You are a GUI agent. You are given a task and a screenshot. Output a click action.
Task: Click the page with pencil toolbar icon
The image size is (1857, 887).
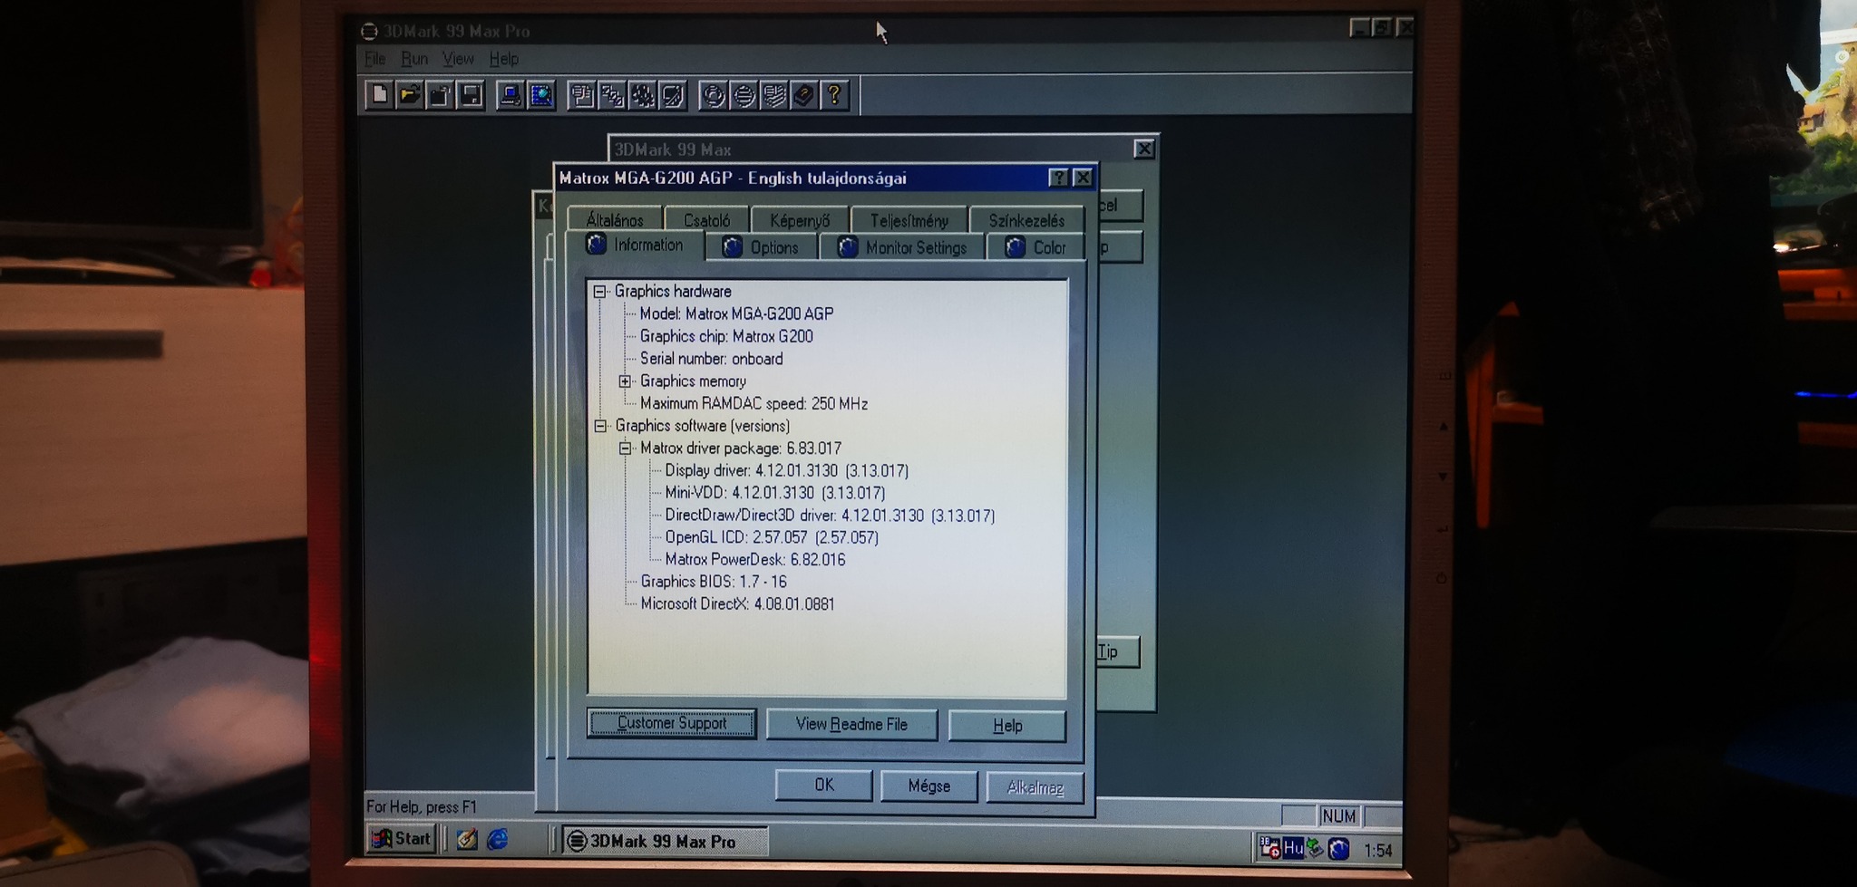[x=673, y=95]
